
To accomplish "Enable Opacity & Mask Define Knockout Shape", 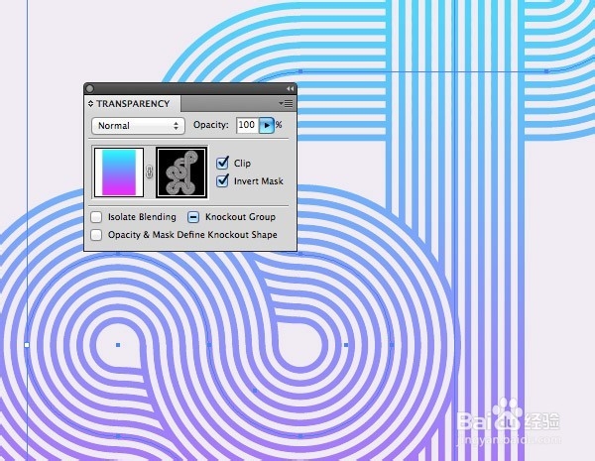I will tap(96, 235).
